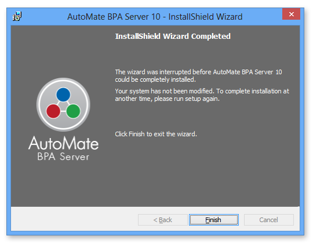Click the BPA Server text under logo
The width and height of the screenshot is (313, 243).
(x=63, y=157)
